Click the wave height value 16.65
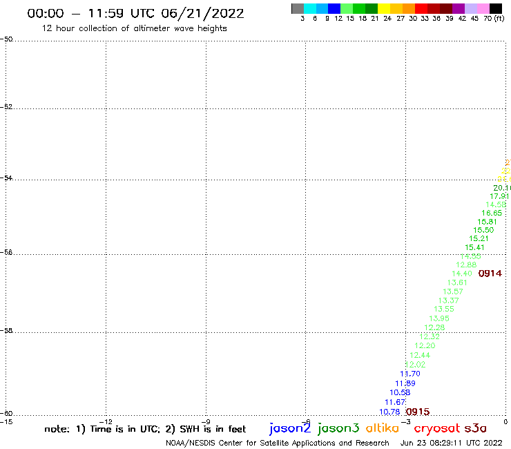Screen dimensions: 511x449 click(492, 213)
